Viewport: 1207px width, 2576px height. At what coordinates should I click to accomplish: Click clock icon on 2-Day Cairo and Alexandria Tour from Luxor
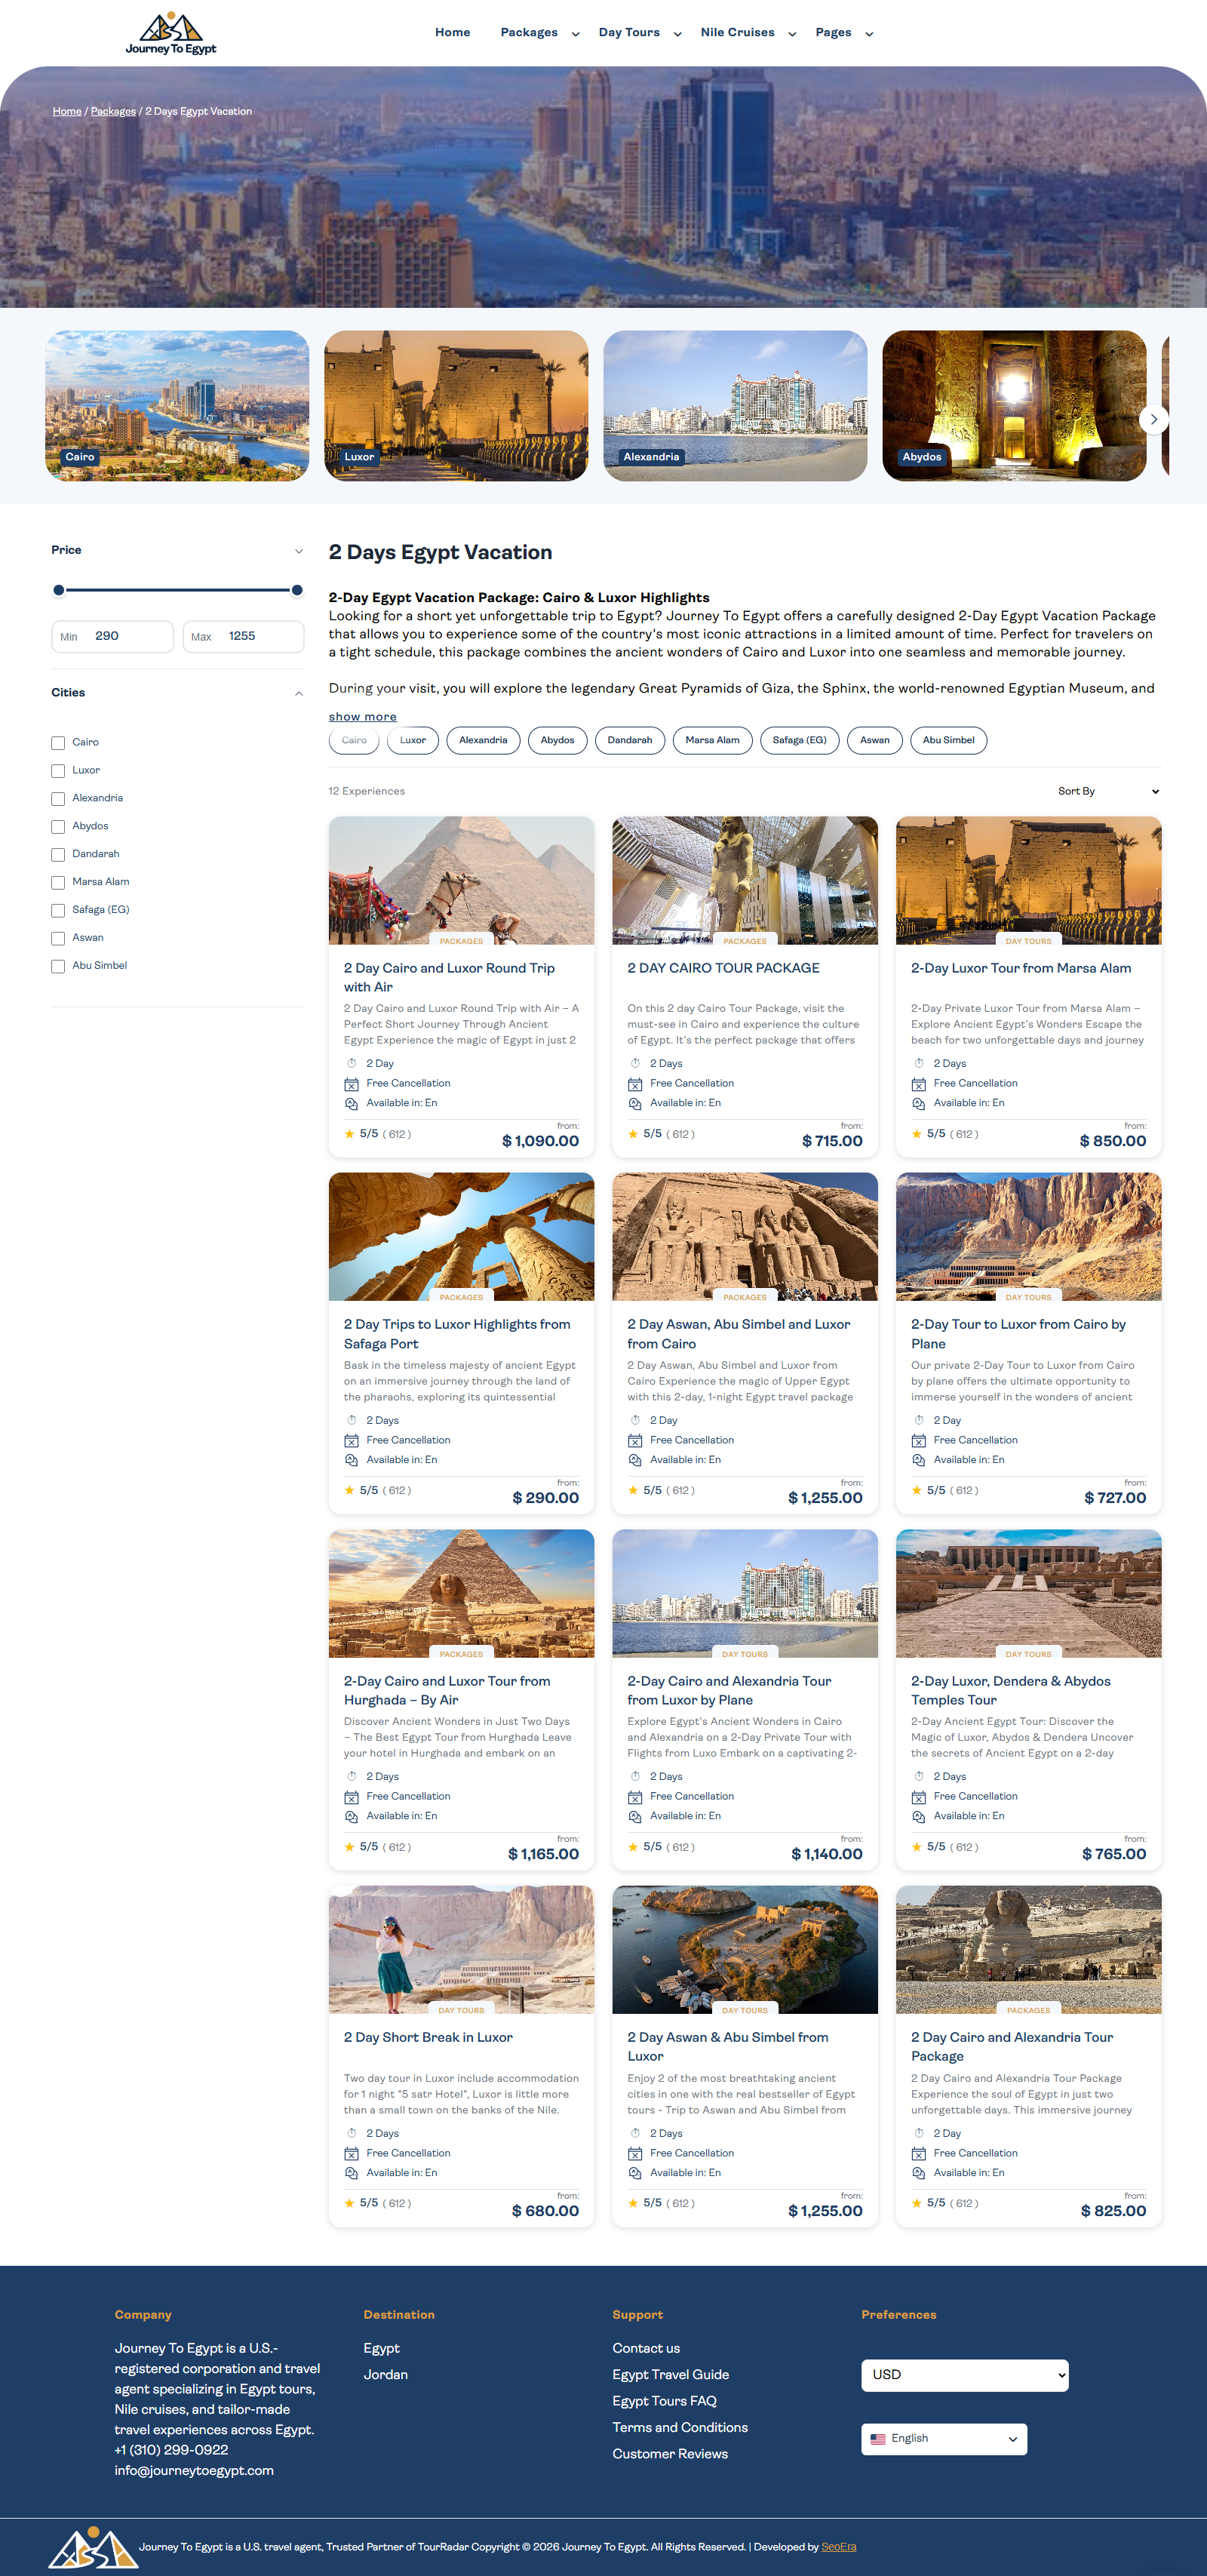pos(635,1776)
